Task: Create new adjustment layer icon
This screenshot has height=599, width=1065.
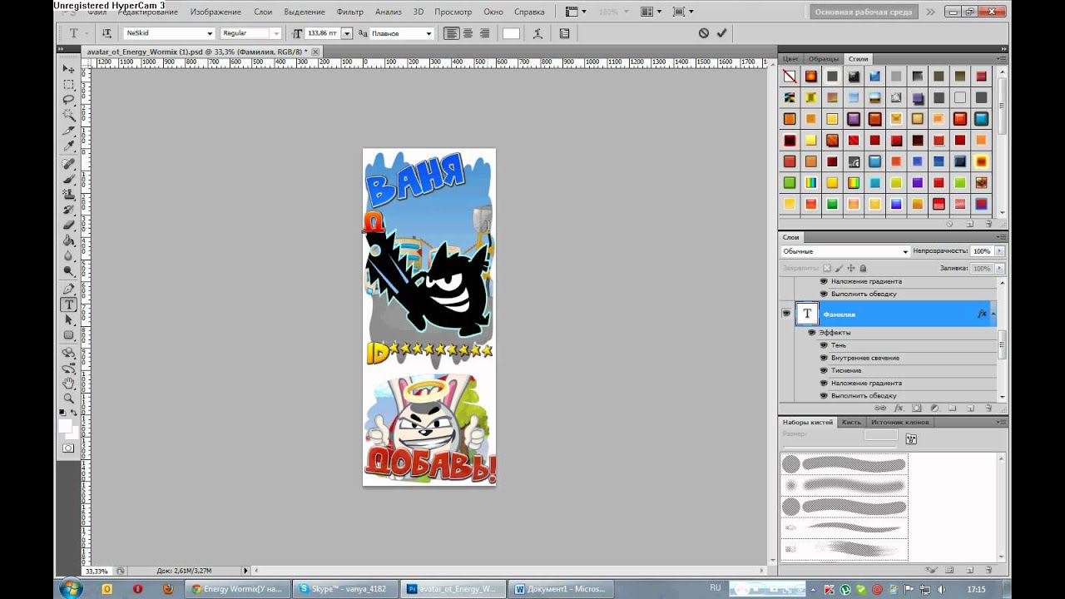Action: coord(934,408)
